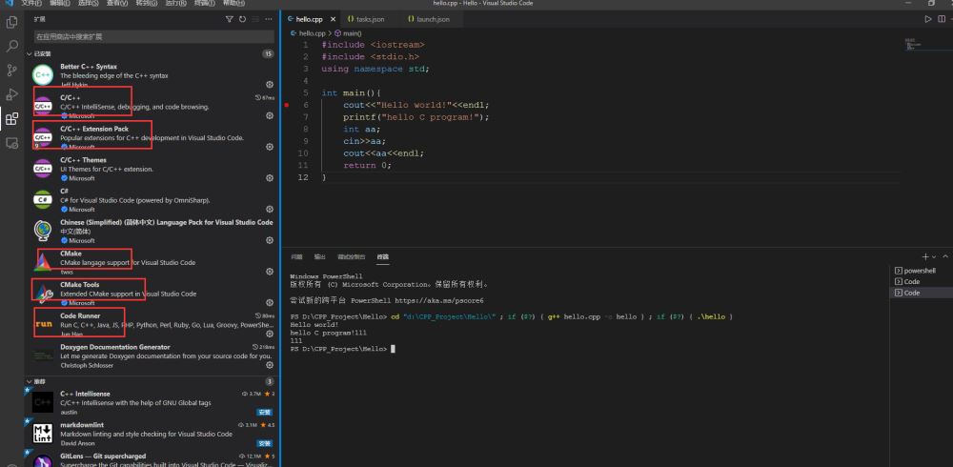Open the 文件 (File) menu
Viewport: 953px width, 467px height.
(31, 3)
